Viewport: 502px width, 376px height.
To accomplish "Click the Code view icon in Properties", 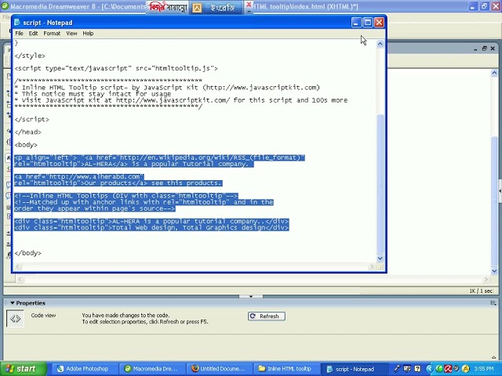I will click(15, 318).
